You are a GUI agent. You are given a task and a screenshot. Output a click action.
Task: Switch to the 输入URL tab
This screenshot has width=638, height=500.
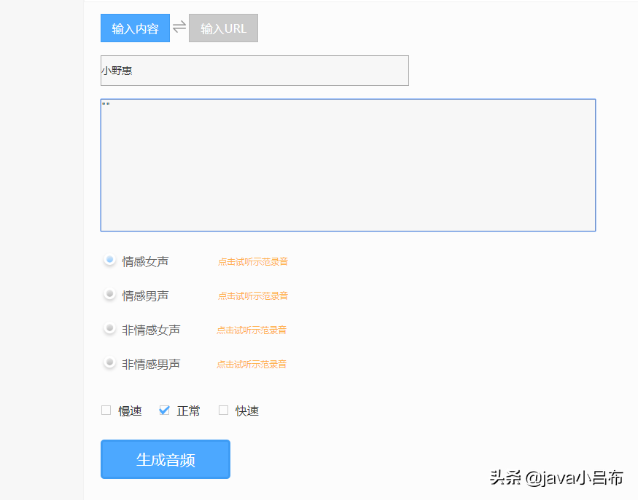pos(223,28)
